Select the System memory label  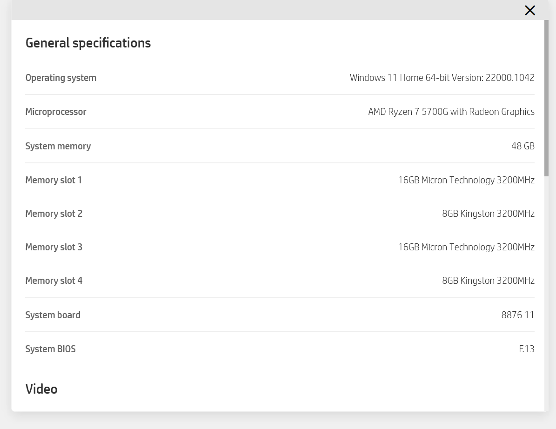pyautogui.click(x=58, y=146)
